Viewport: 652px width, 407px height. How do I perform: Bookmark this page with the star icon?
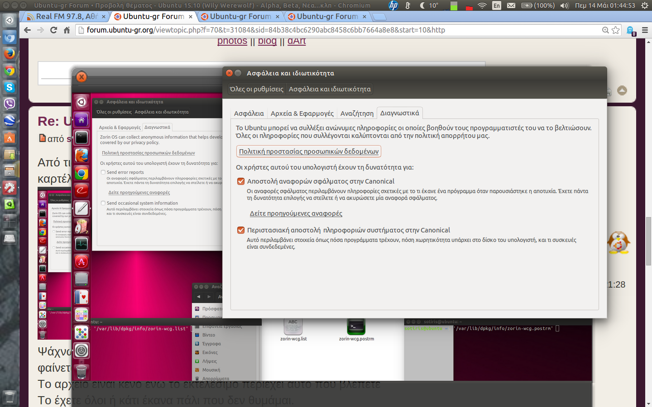(616, 30)
